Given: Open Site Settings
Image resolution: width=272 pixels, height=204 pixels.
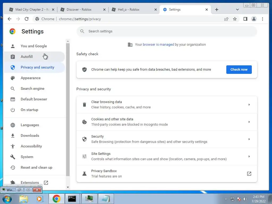Looking at the screenshot, I should pos(167,156).
